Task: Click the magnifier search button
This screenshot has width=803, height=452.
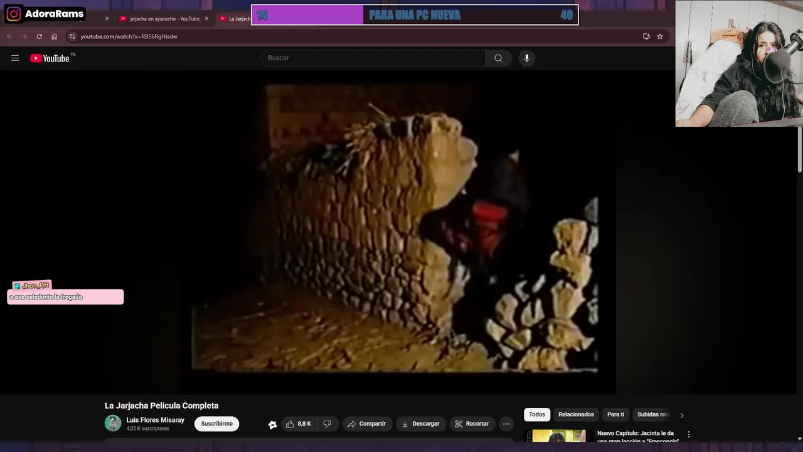Action: [x=498, y=58]
